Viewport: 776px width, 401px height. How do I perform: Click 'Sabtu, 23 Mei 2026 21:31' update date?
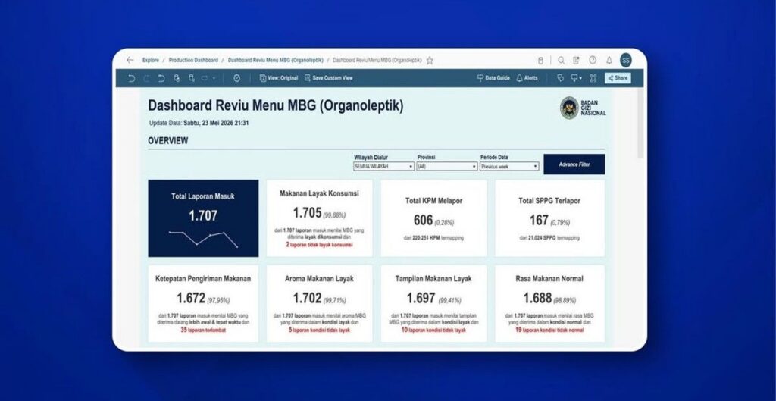pos(216,123)
